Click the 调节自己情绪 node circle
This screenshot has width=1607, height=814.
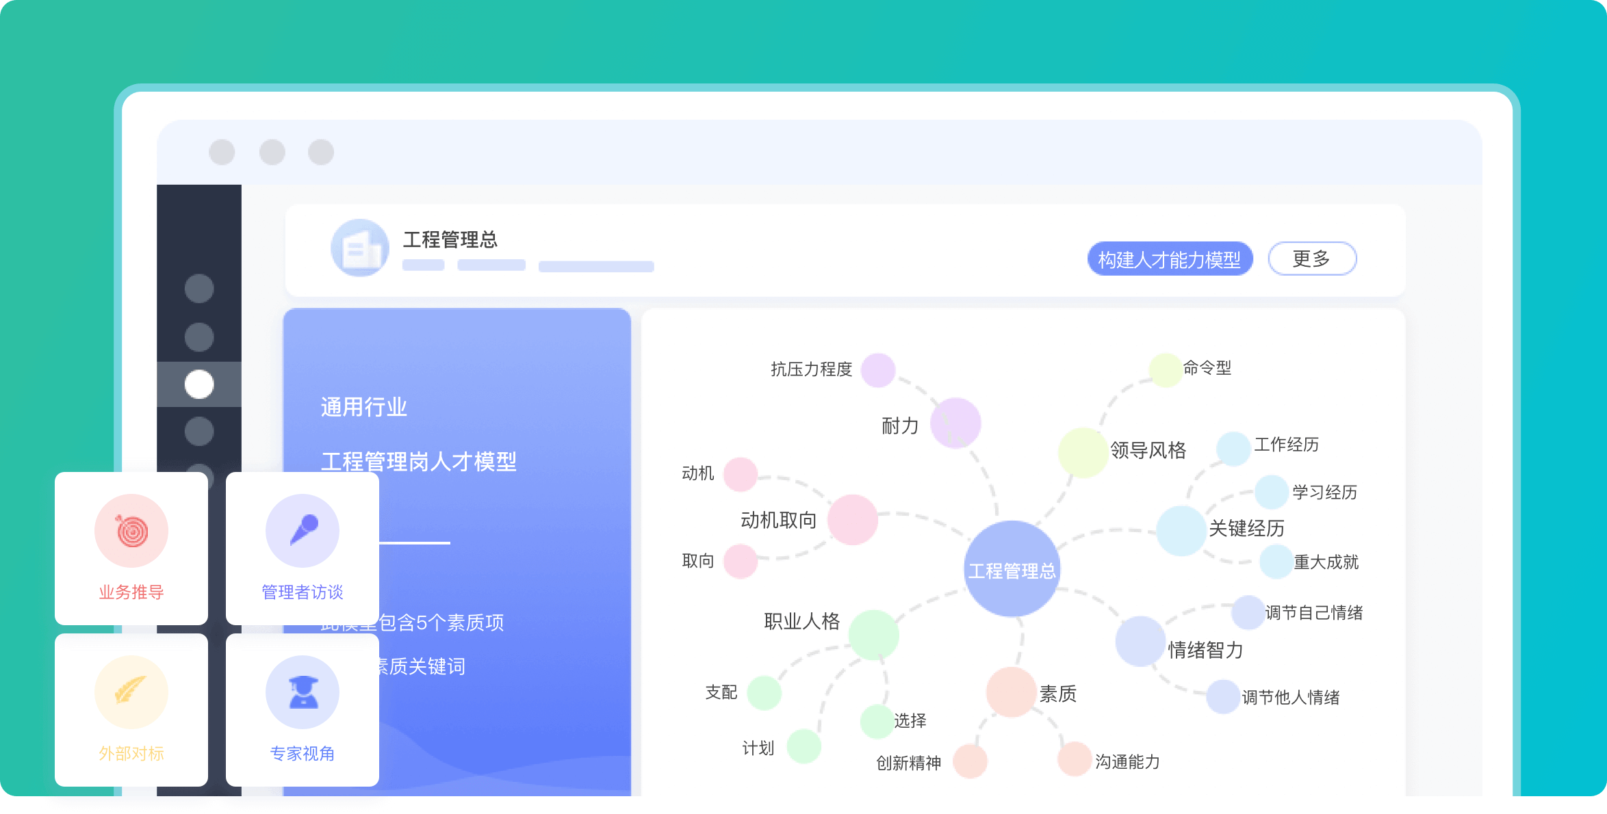pos(1248,612)
